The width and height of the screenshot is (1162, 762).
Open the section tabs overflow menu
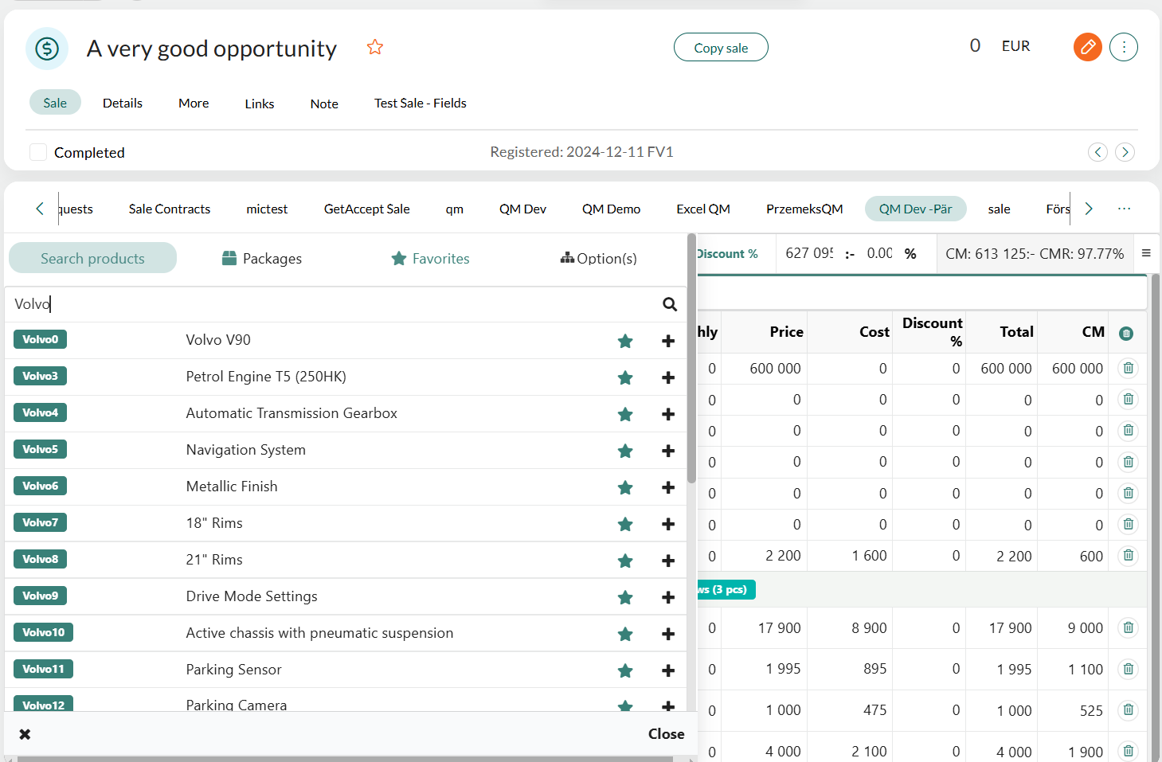[x=1124, y=209]
